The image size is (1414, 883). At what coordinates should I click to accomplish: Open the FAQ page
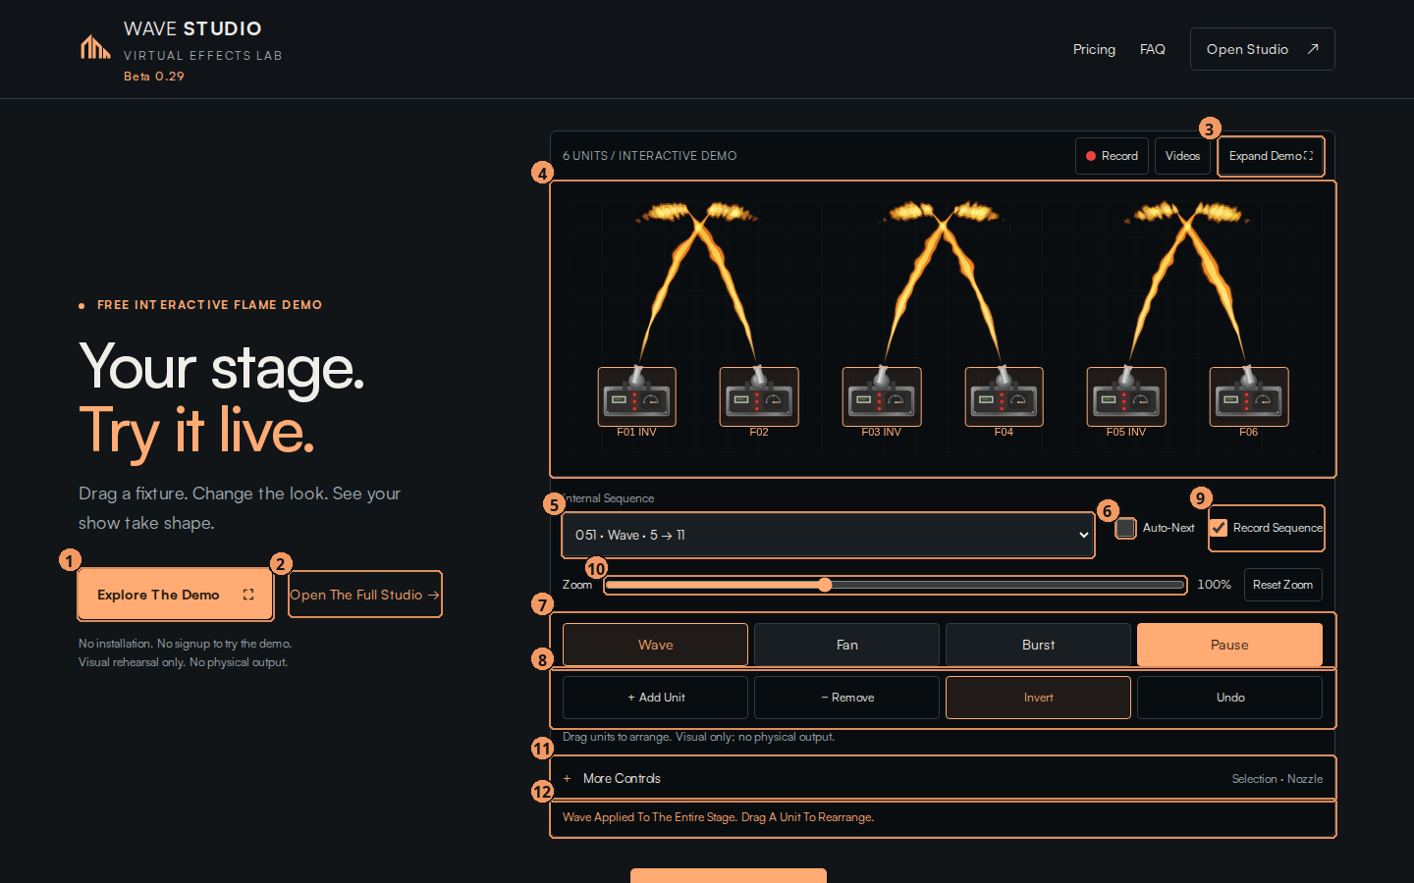(1153, 49)
